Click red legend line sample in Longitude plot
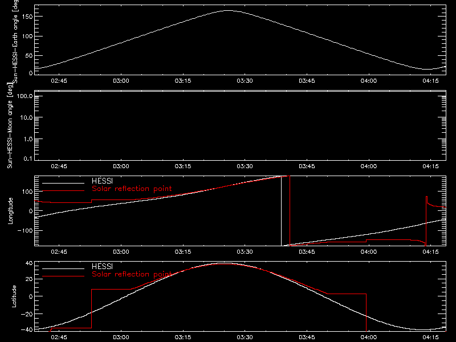This screenshot has width=456, height=342. pyautogui.click(x=63, y=191)
